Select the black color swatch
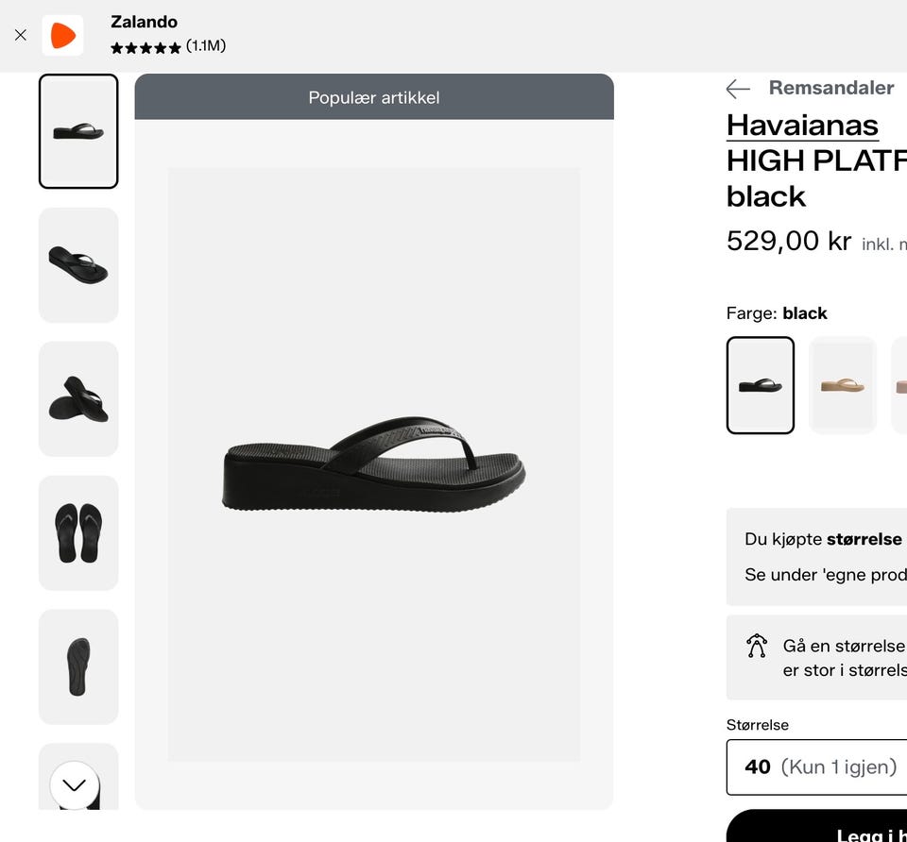The image size is (907, 842). point(760,385)
